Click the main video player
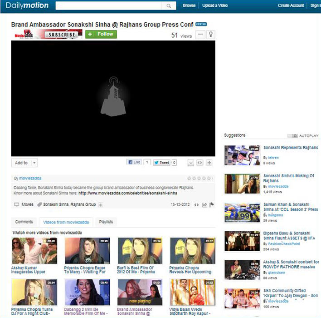This screenshot has width=321, height=318. coord(113,99)
